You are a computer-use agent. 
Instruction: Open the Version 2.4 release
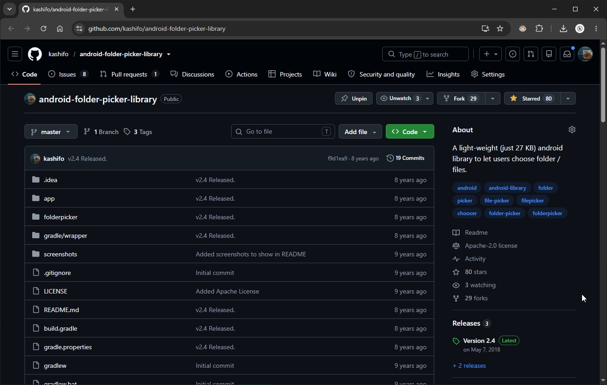click(479, 341)
